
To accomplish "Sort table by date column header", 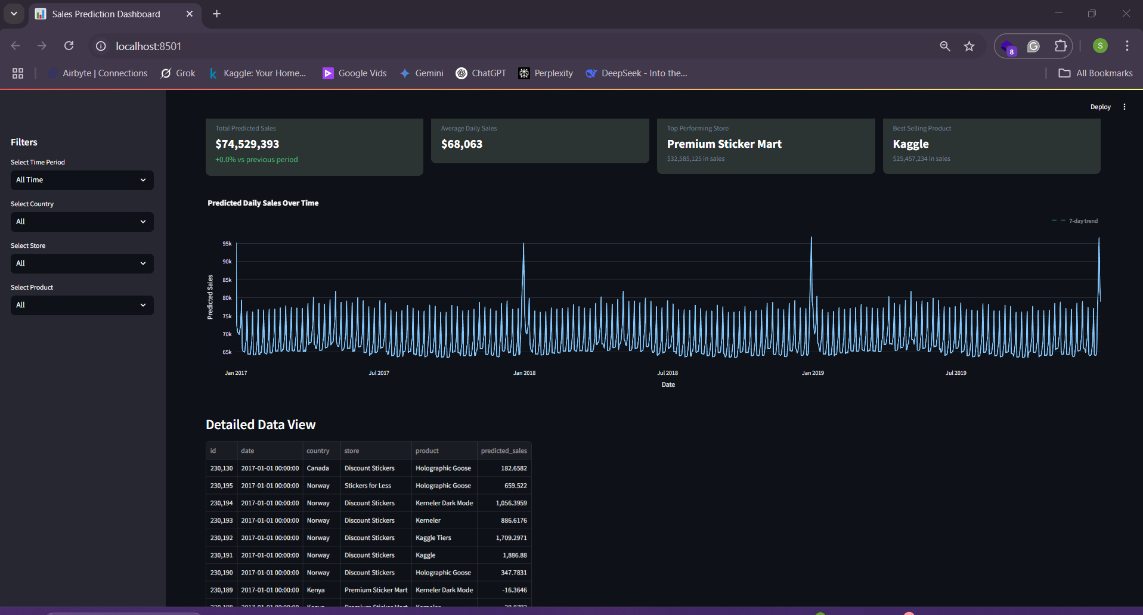I will (x=270, y=451).
